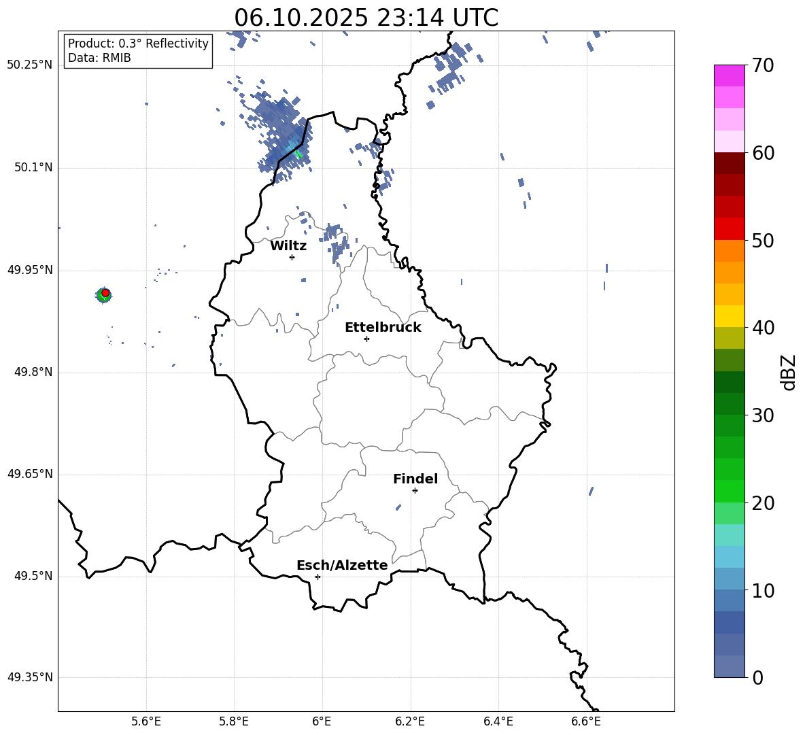Click the colorbar tick value 70
The height and width of the screenshot is (735, 805).
coord(763,66)
